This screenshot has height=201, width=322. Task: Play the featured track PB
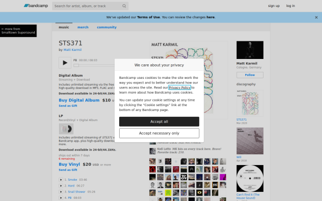pos(65,63)
